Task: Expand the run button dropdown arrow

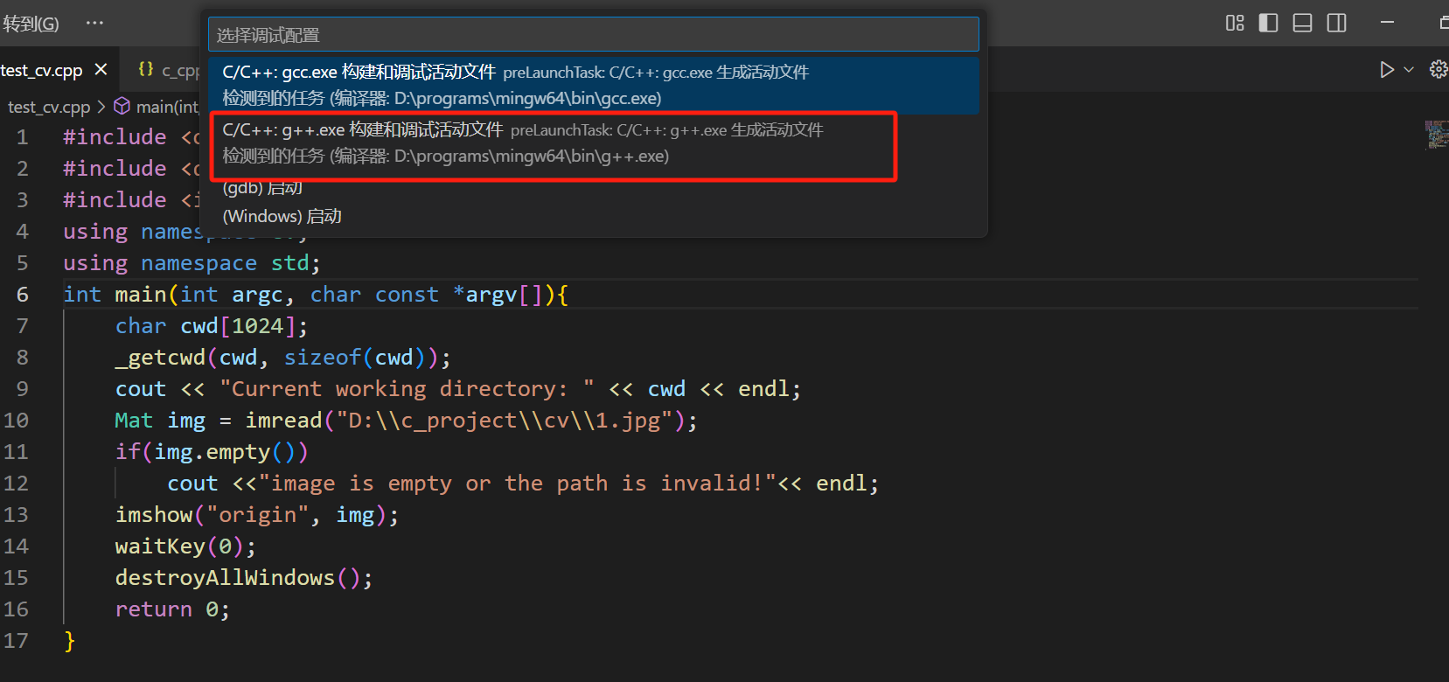Action: (1409, 70)
